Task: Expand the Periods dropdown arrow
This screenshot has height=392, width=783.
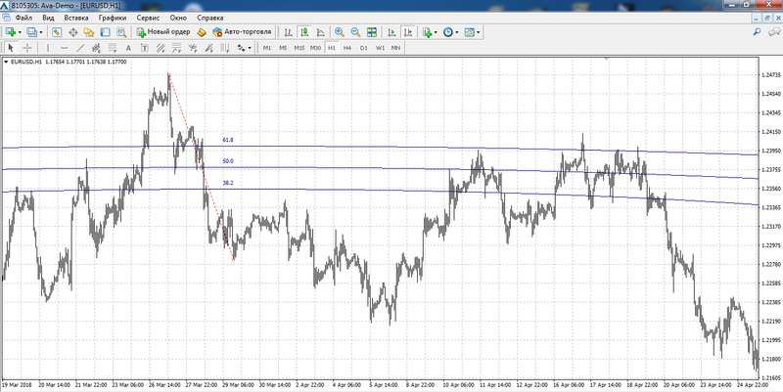Action: 457,32
